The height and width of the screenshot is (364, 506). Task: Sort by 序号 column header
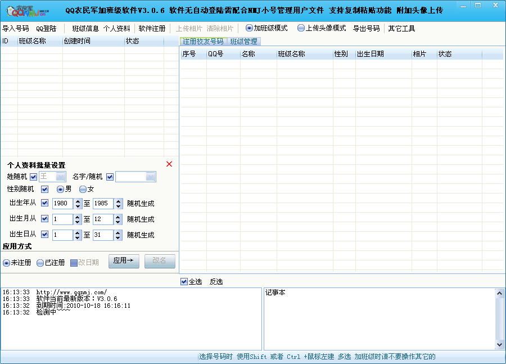coord(193,54)
